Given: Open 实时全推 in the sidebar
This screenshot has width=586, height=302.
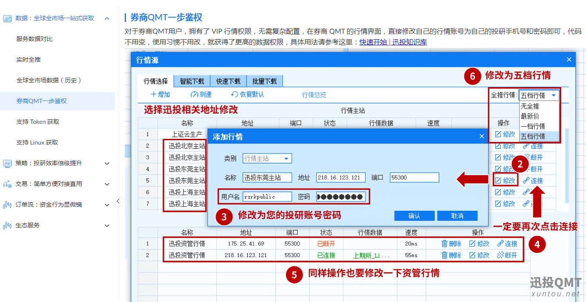Looking at the screenshot, I should pos(28,60).
